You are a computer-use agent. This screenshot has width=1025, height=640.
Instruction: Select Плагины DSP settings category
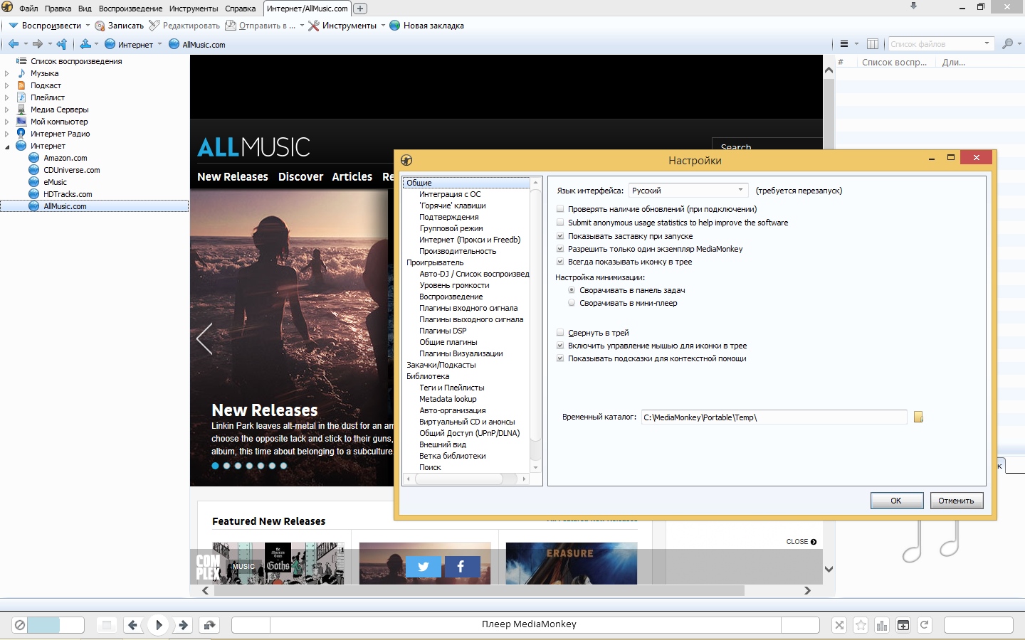click(x=443, y=331)
